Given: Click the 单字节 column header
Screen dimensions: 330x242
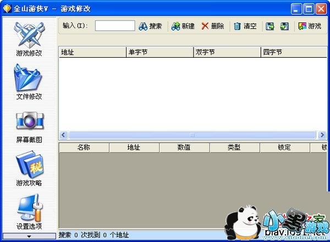Looking at the screenshot, I should pyautogui.click(x=159, y=52).
